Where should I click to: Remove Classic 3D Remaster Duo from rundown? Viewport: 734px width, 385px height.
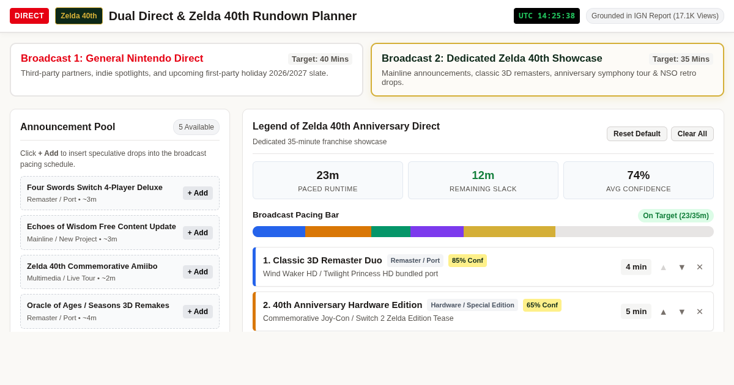700,267
